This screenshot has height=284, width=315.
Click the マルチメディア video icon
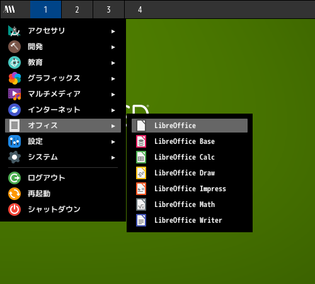[x=14, y=94]
